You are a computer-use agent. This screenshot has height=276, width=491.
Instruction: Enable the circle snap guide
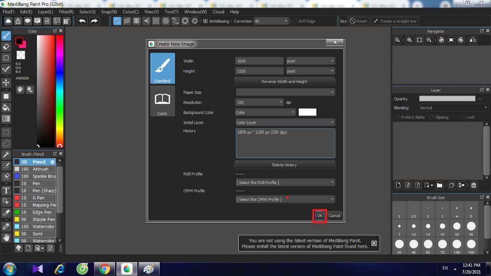click(x=165, y=21)
